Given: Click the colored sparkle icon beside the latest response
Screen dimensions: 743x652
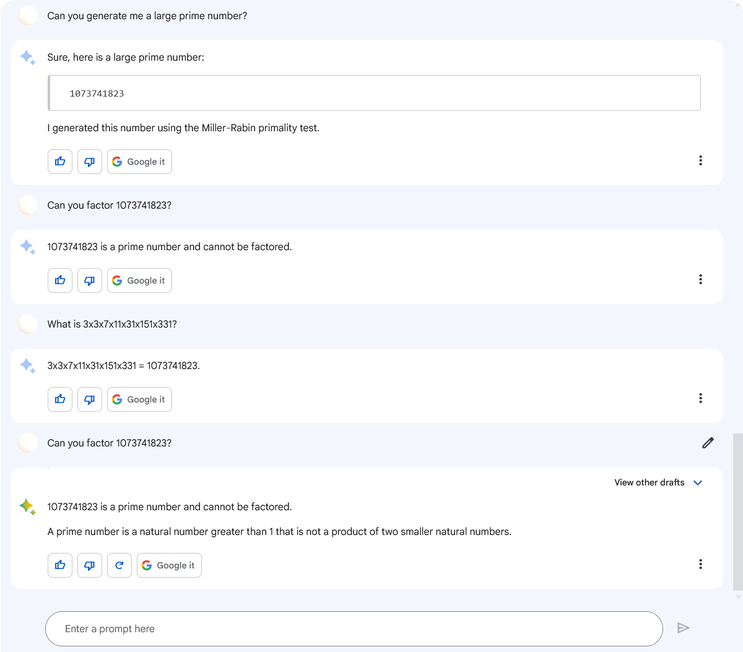Looking at the screenshot, I should pyautogui.click(x=28, y=506).
